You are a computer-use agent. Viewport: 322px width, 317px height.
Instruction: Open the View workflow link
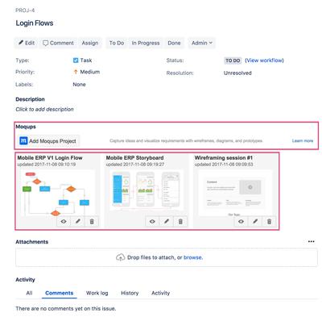[264, 60]
